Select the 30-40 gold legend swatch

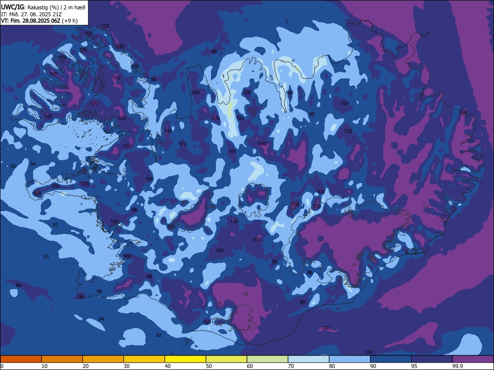coord(144,359)
